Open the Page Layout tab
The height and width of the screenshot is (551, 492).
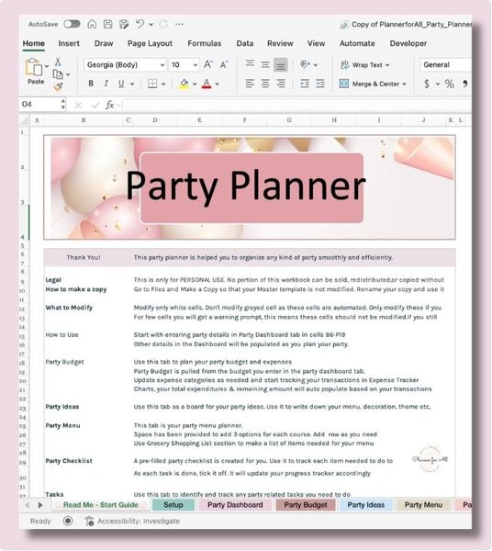[150, 43]
